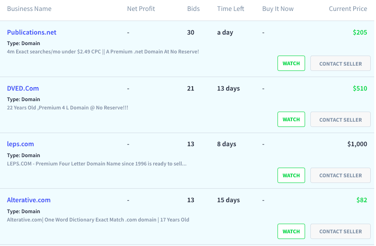
Task: Sort by Current Price column header
Action: tap(348, 9)
